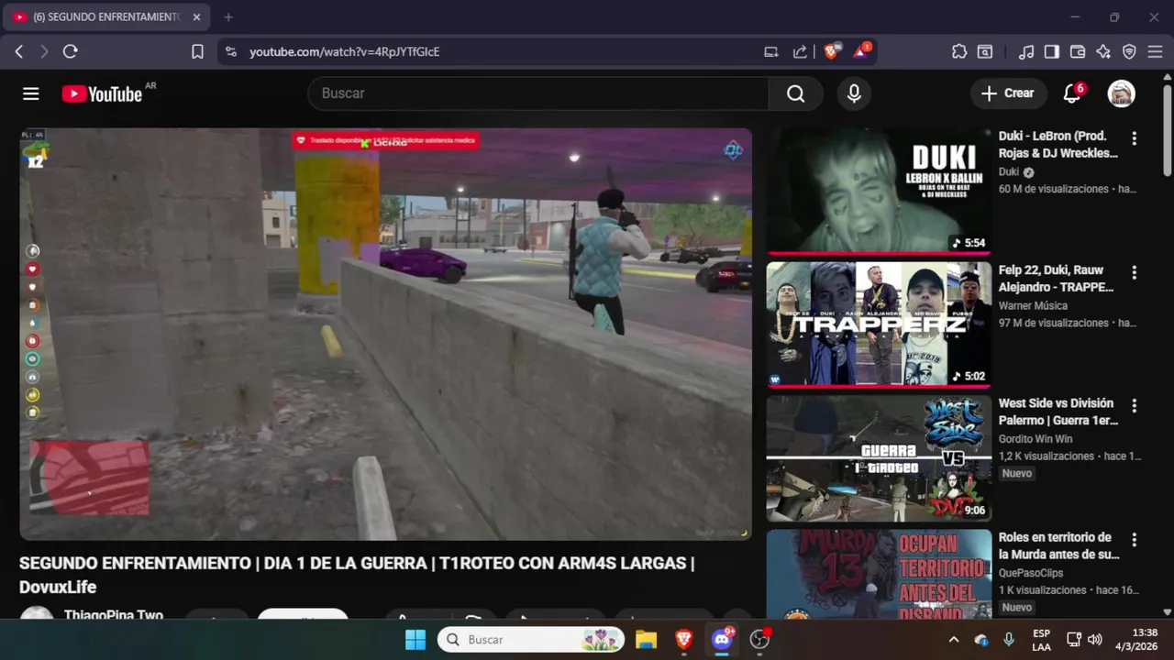Select the youtube.com address bar URL
This screenshot has height=660, width=1174.
(344, 52)
